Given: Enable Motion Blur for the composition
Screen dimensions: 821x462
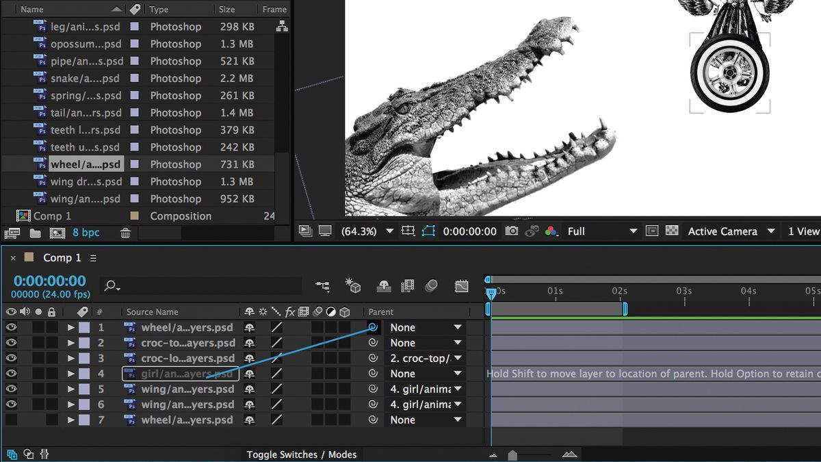Looking at the screenshot, I should coord(432,286).
